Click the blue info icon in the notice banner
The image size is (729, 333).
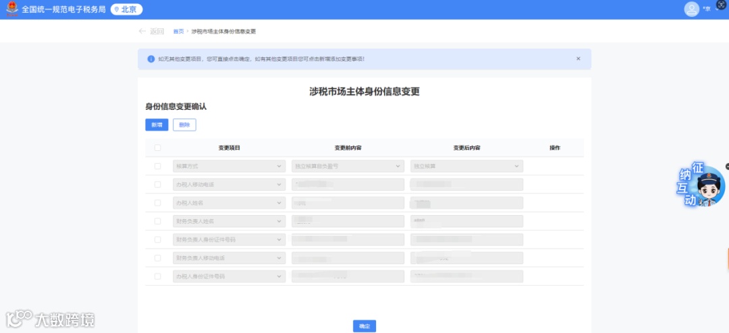coord(151,59)
